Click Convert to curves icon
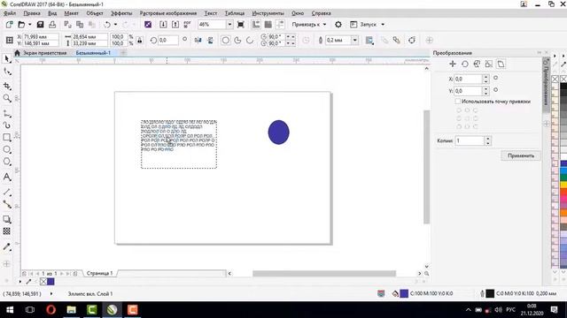Viewport: 567px width, 318px height. (x=412, y=41)
